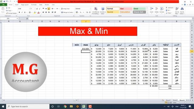Click the taskbar search box
Image resolution: width=194 pixels, height=109 pixels.
pos(28,106)
